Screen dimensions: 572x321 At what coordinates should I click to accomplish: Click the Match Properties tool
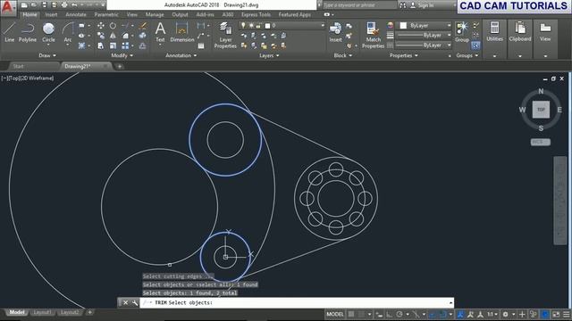(x=373, y=36)
